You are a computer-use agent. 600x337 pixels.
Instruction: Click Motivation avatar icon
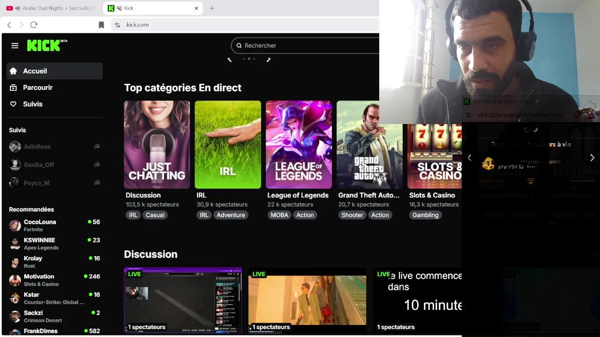pos(15,280)
